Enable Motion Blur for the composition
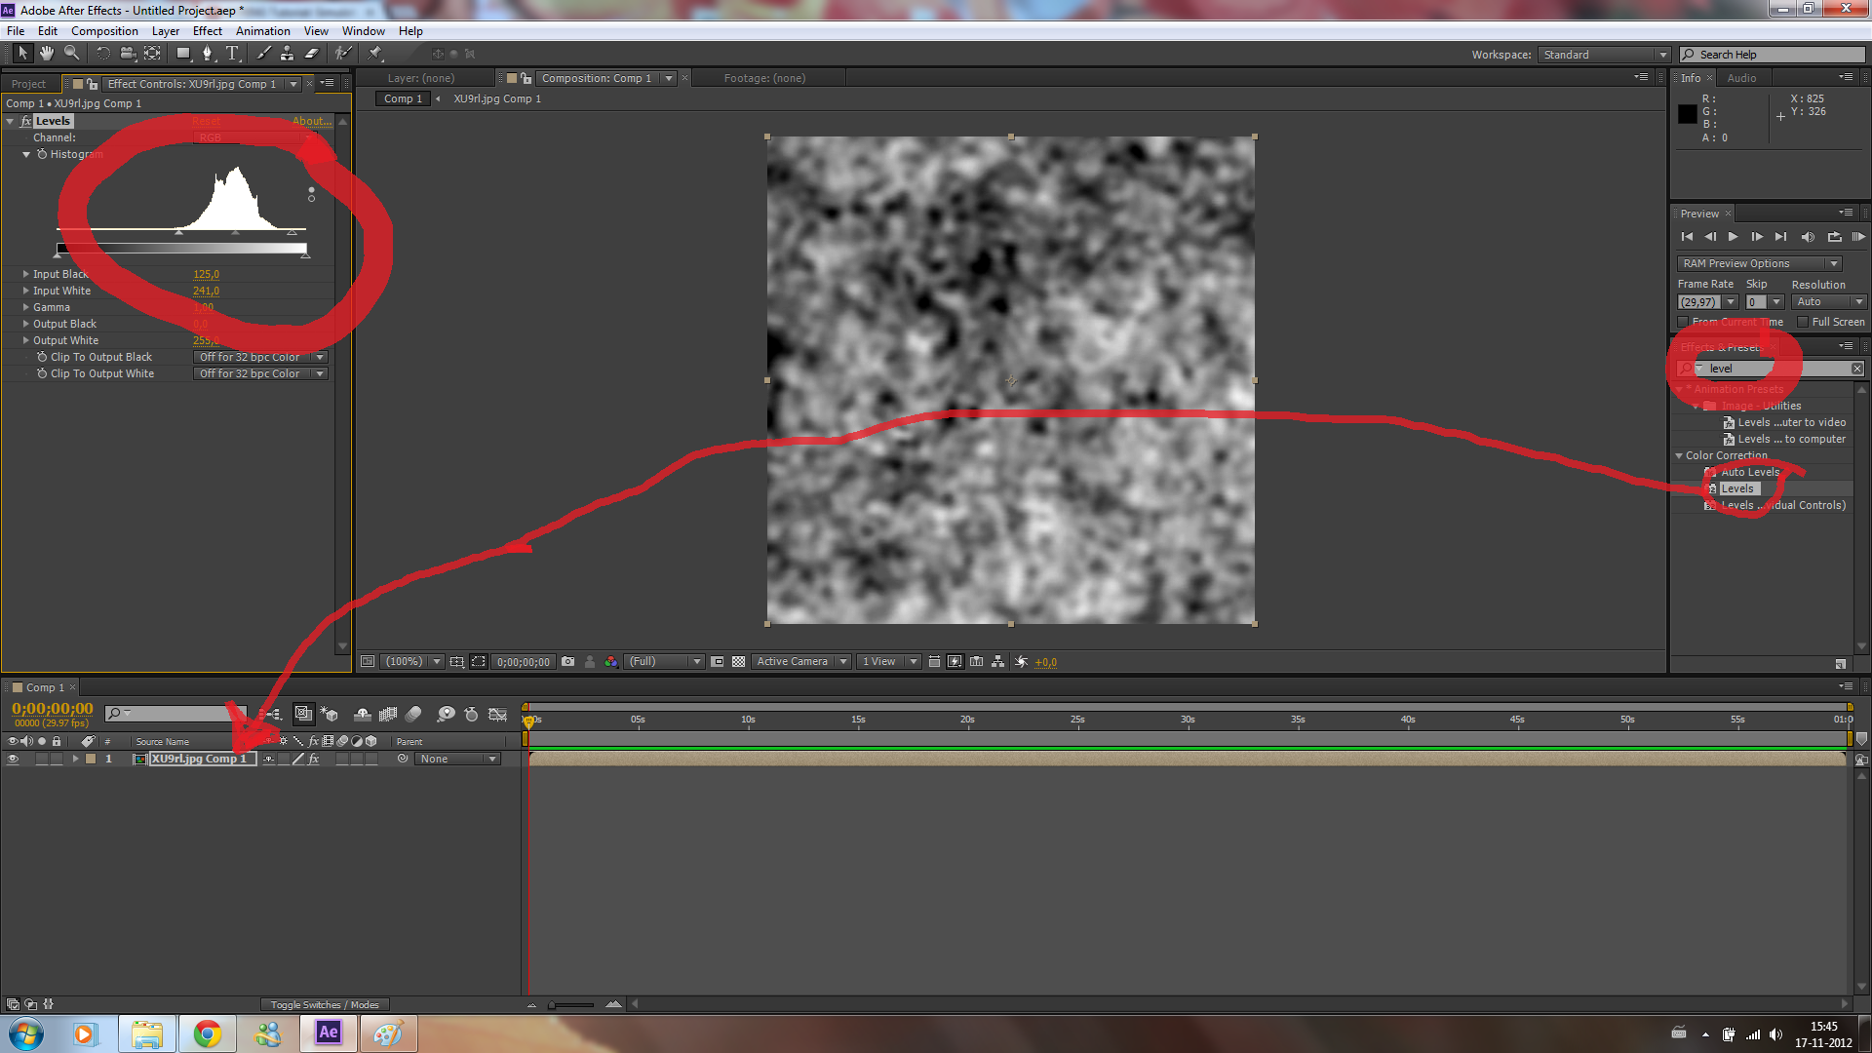The image size is (1872, 1053). pos(413,714)
